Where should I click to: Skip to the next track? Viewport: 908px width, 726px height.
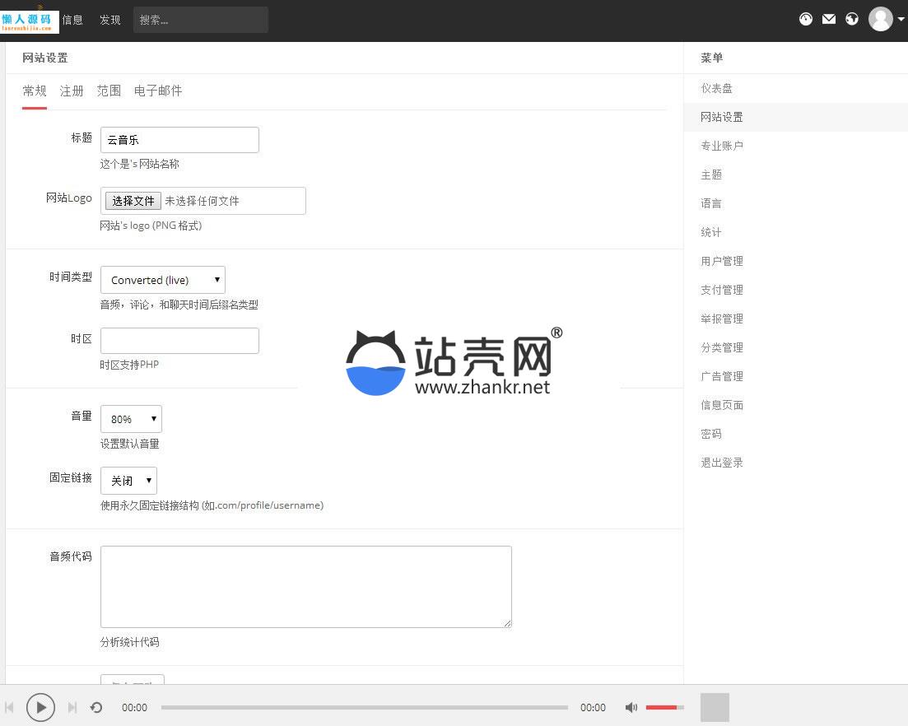click(x=72, y=707)
